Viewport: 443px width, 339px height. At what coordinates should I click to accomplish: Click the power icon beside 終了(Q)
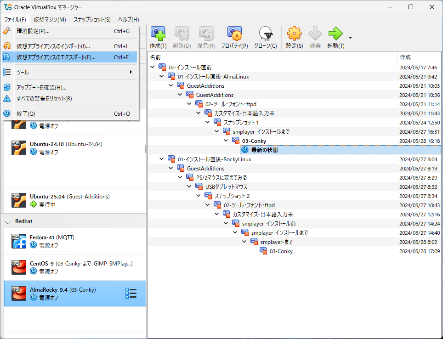click(7, 113)
